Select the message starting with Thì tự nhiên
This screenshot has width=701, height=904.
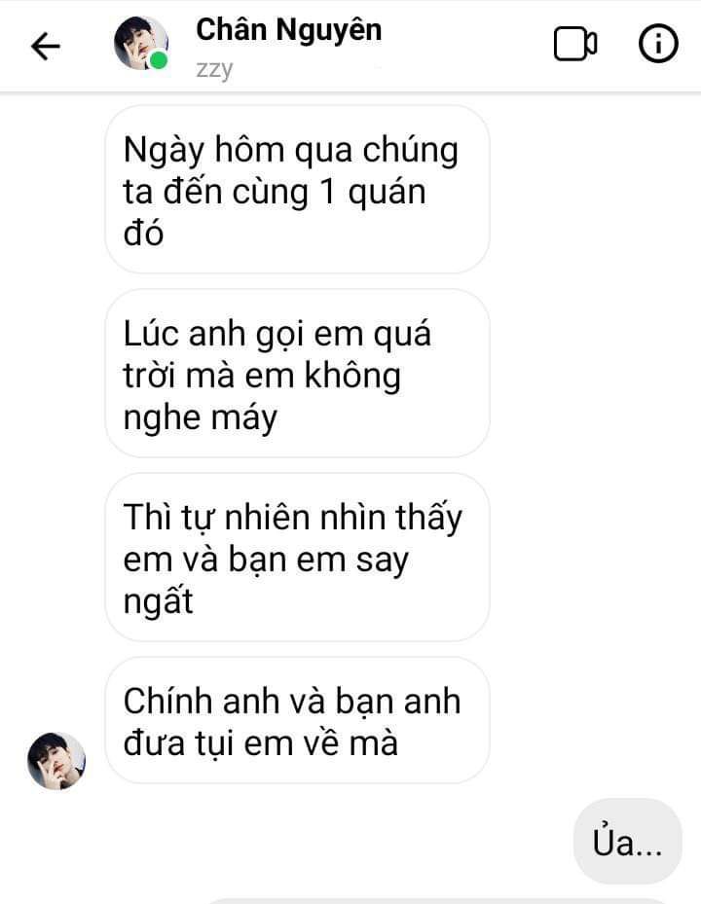tap(297, 558)
